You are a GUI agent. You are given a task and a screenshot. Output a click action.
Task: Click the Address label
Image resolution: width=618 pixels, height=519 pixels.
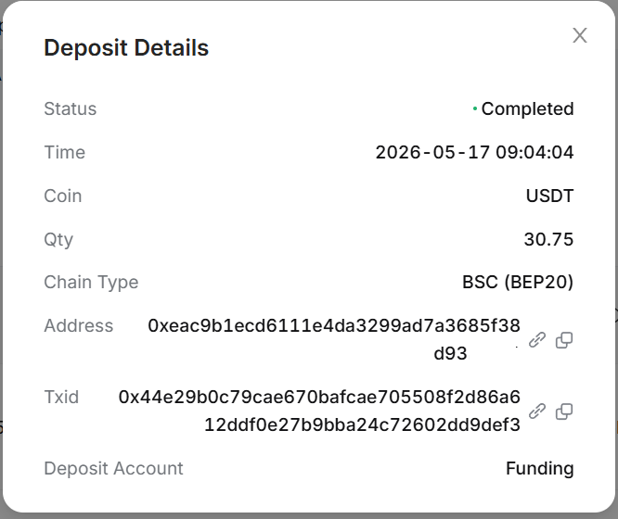tap(79, 325)
